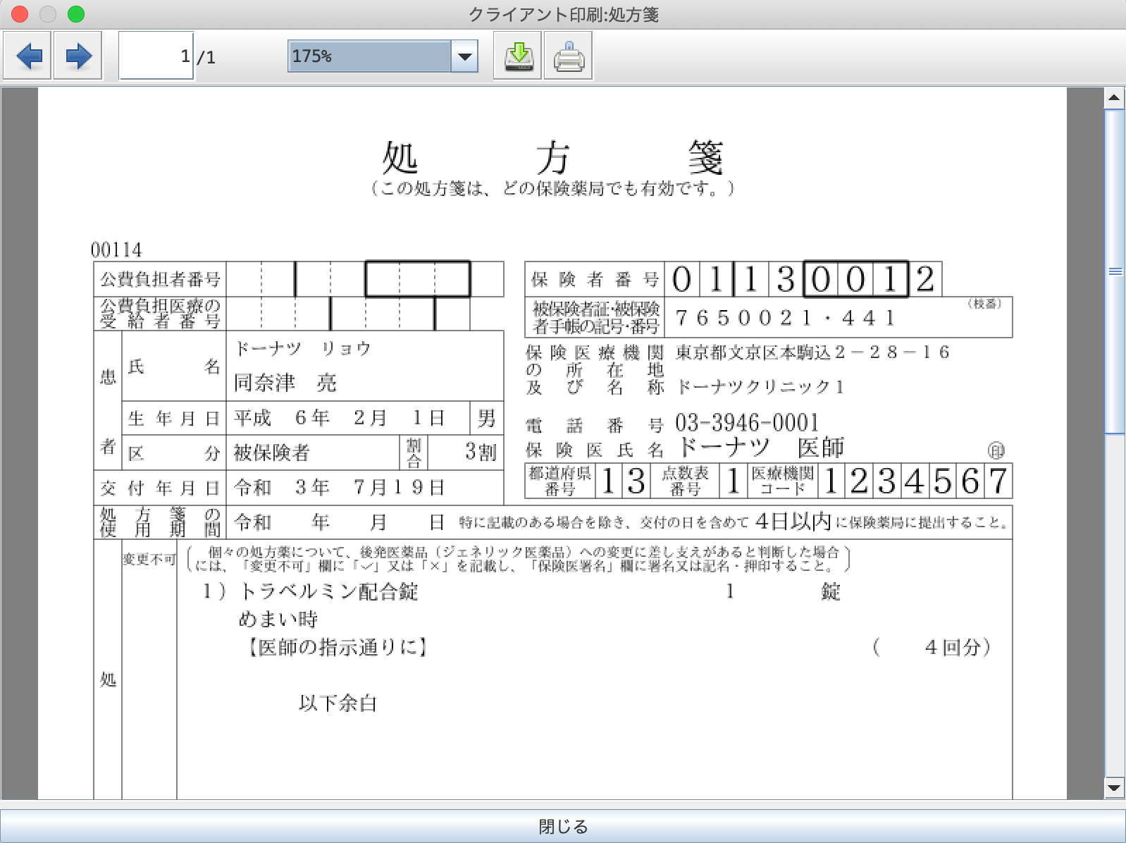This screenshot has width=1126, height=843.
Task: Close the window with the red button
Action: click(x=20, y=14)
